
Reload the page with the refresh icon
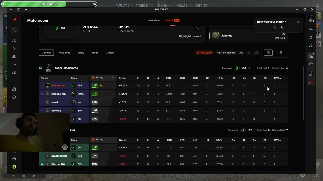[18, 9]
